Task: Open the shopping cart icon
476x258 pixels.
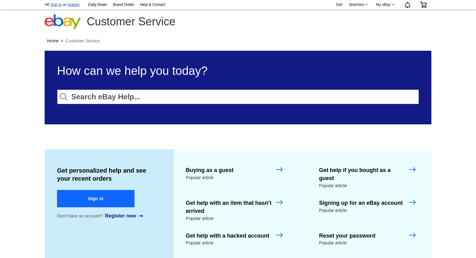Action: (x=423, y=5)
